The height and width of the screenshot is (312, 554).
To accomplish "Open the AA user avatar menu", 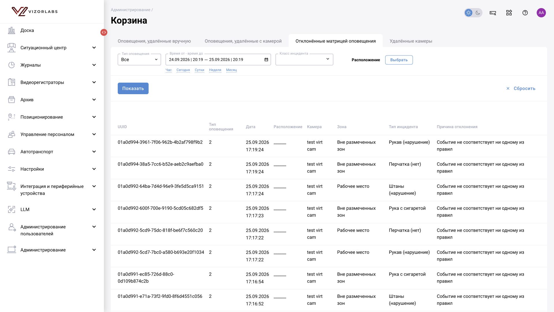I will (541, 13).
